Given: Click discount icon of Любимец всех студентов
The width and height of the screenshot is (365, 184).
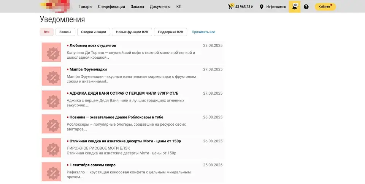Looking at the screenshot, I should pyautogui.click(x=51, y=52).
